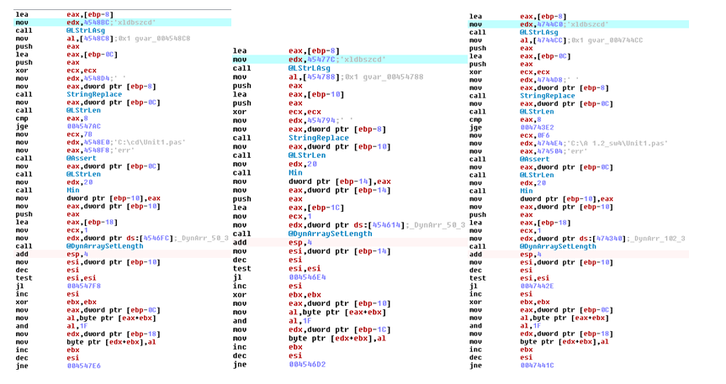Click the 'C:\A 1.2_sw4\Unit1.pas' string line
The width and height of the screenshot is (726, 384).
(580, 144)
